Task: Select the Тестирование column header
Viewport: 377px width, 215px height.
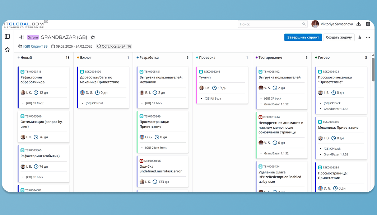Action: [x=270, y=58]
